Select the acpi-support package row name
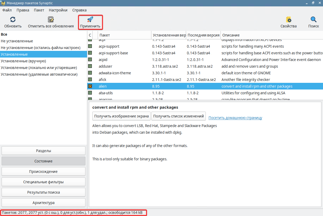This screenshot has width=323, height=216. click(x=109, y=46)
